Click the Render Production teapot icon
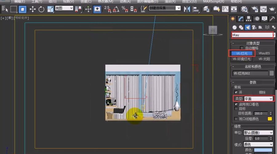The image size is (277, 154). point(272,9)
